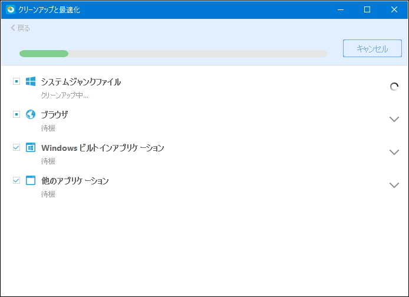The image size is (409, 297).
Task: Click the globe icon beside ブラウザ
Action: pyautogui.click(x=31, y=114)
